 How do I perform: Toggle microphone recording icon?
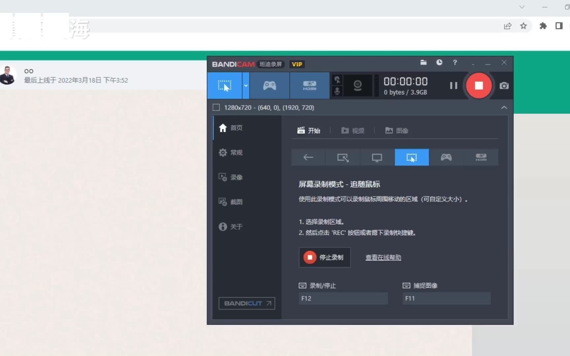[337, 91]
